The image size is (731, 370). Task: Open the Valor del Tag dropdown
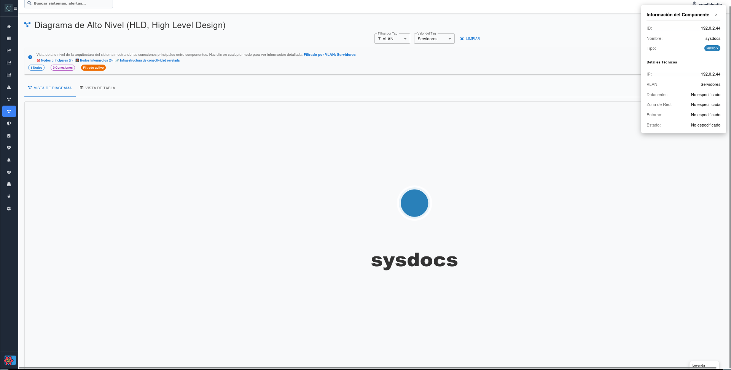click(x=434, y=39)
